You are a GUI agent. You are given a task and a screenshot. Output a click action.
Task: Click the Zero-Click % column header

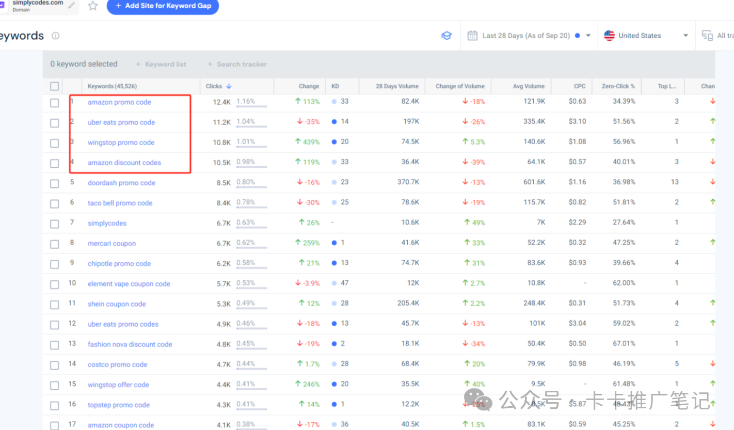pos(618,86)
